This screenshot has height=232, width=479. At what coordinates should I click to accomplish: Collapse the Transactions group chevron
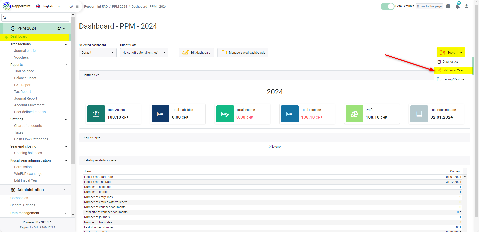coord(66,44)
